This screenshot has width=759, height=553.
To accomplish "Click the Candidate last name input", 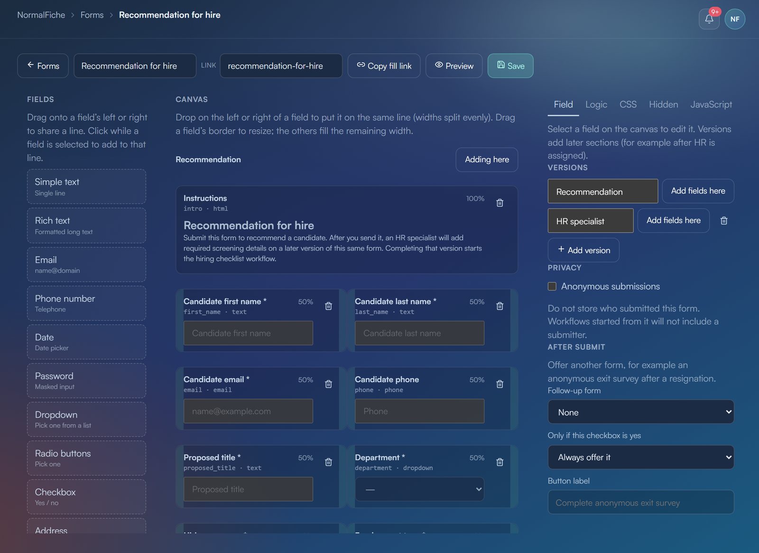I will pyautogui.click(x=419, y=333).
